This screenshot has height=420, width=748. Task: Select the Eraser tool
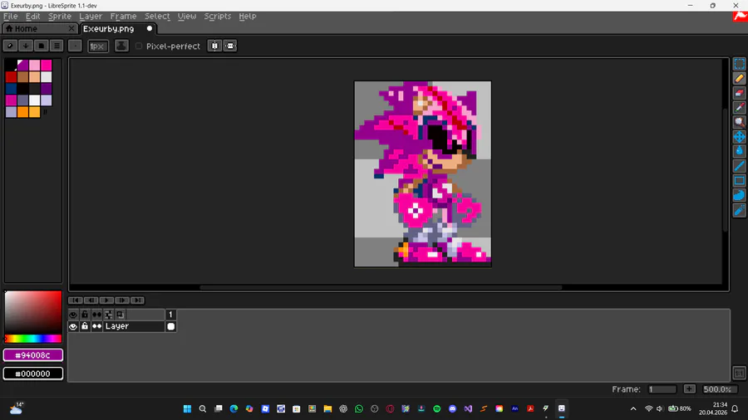739,93
